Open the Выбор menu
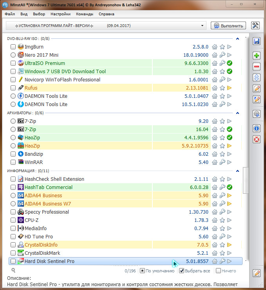 (x=39, y=14)
